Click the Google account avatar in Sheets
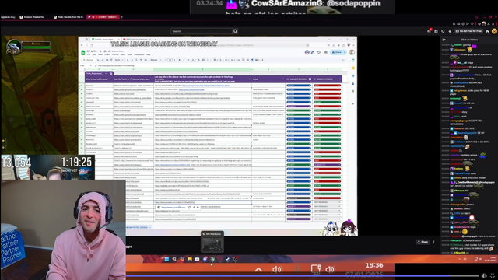The image size is (498, 280). click(x=352, y=52)
